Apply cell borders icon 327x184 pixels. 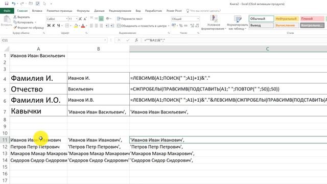[67, 26]
